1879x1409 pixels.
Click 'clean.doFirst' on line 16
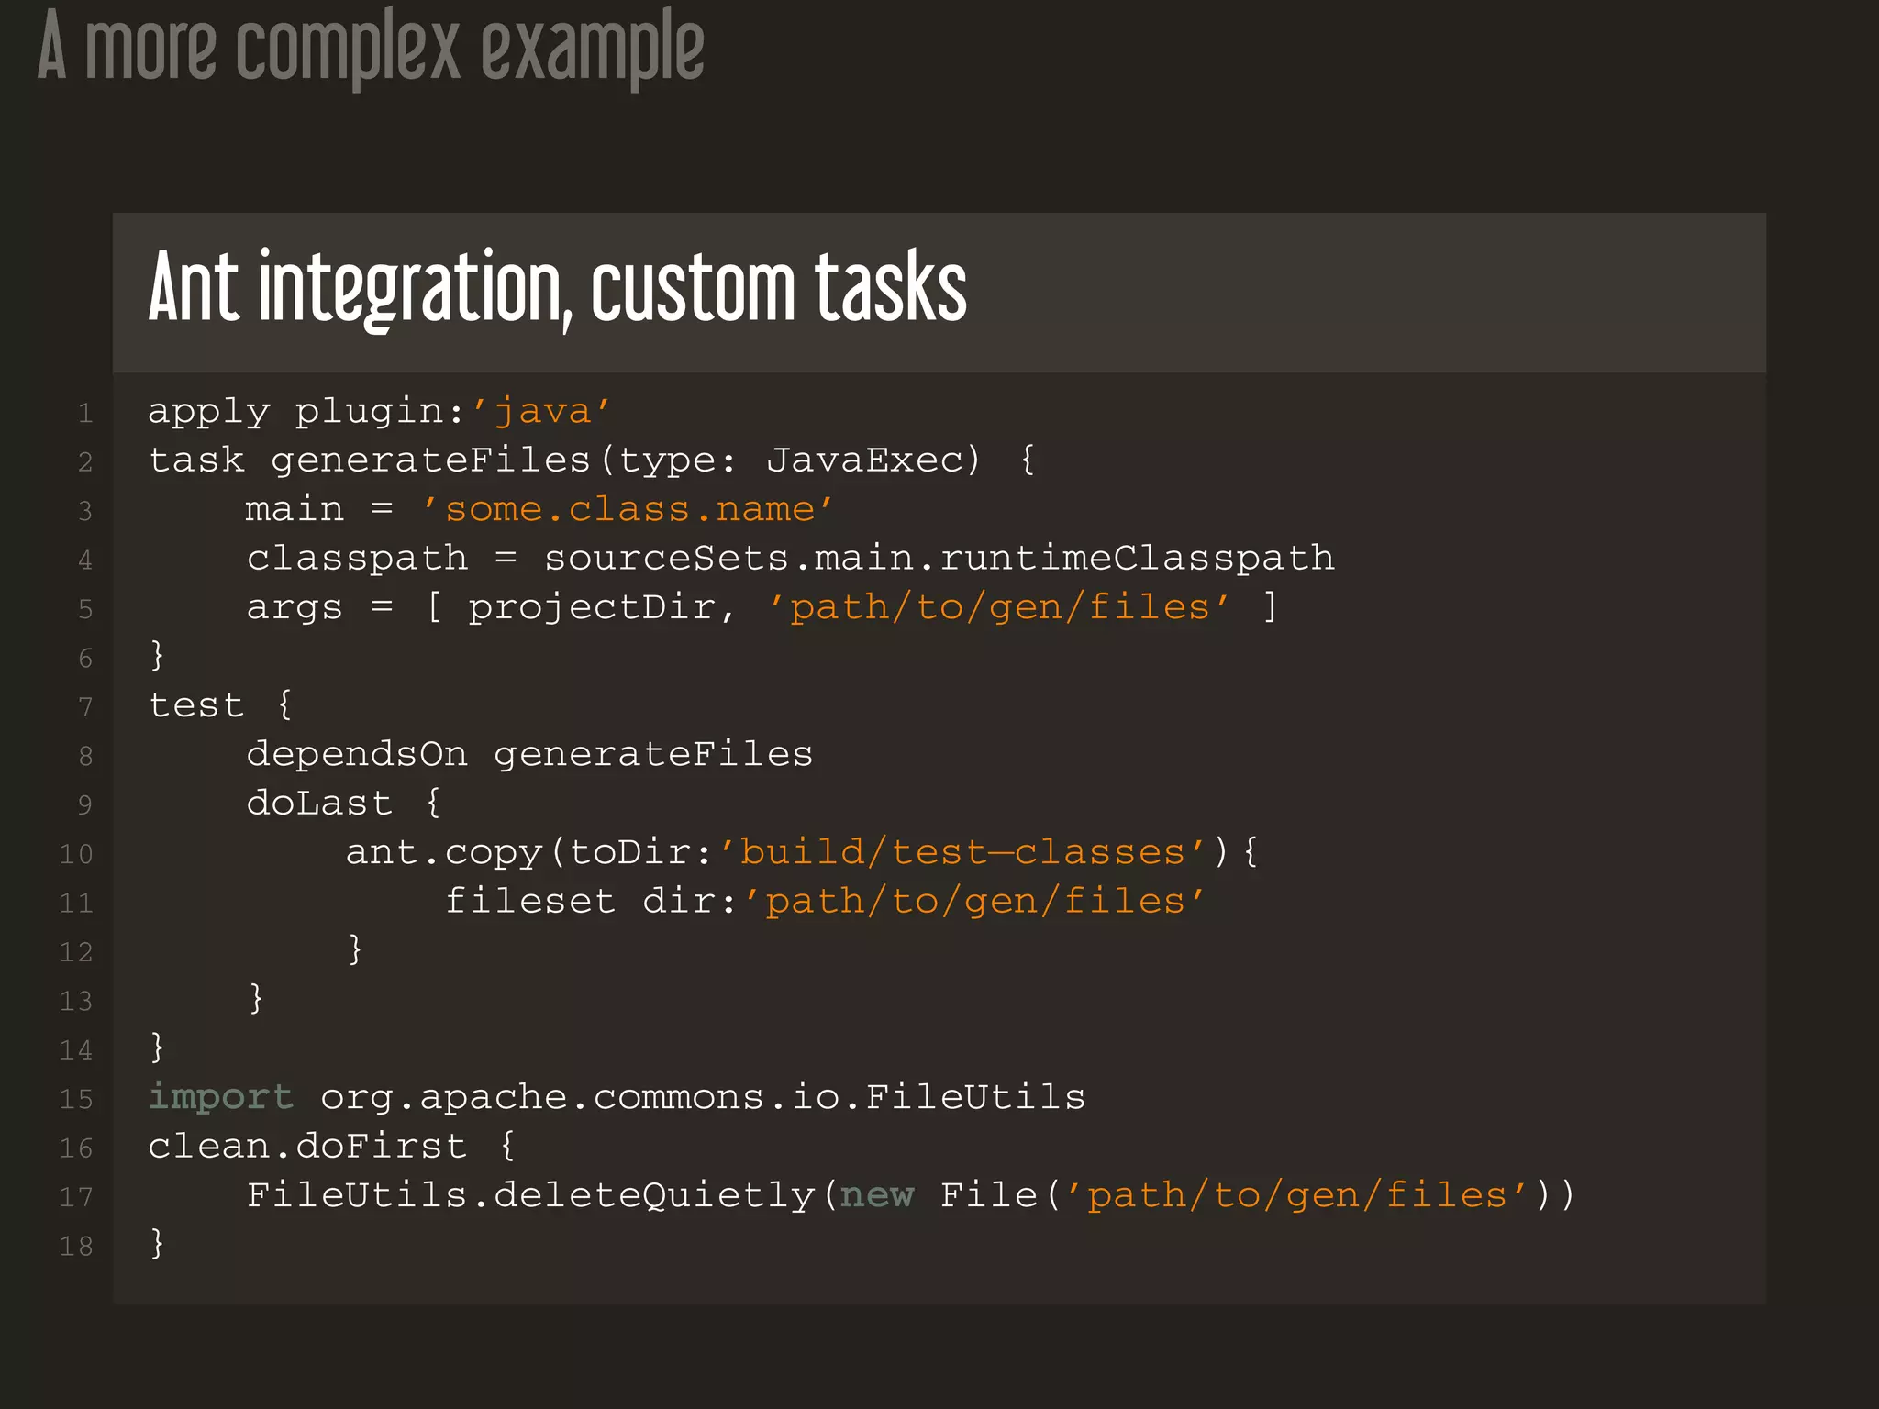tap(307, 1146)
